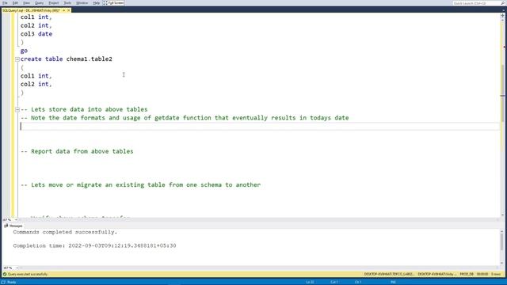This screenshot has height=285, width=507.
Task: Pin the SQLQuery1.sql tab
Action: click(x=63, y=10)
